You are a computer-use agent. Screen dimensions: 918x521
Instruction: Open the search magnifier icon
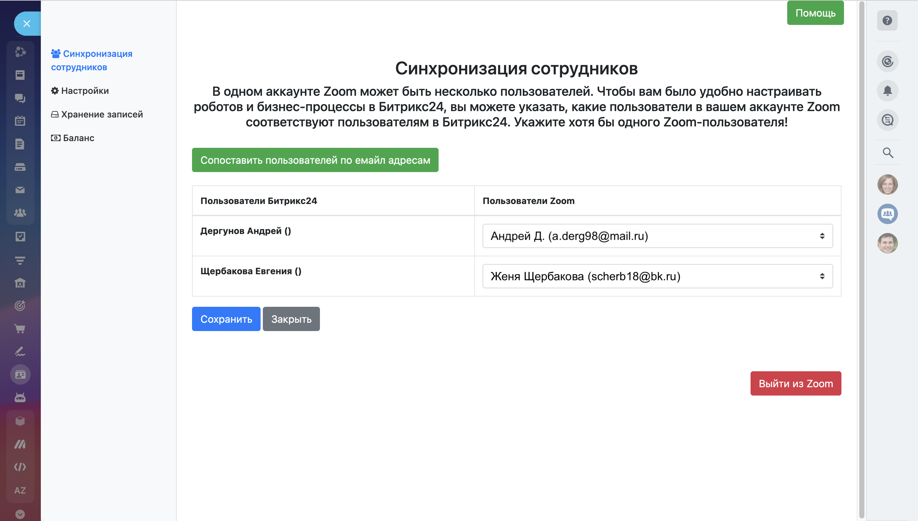click(888, 153)
